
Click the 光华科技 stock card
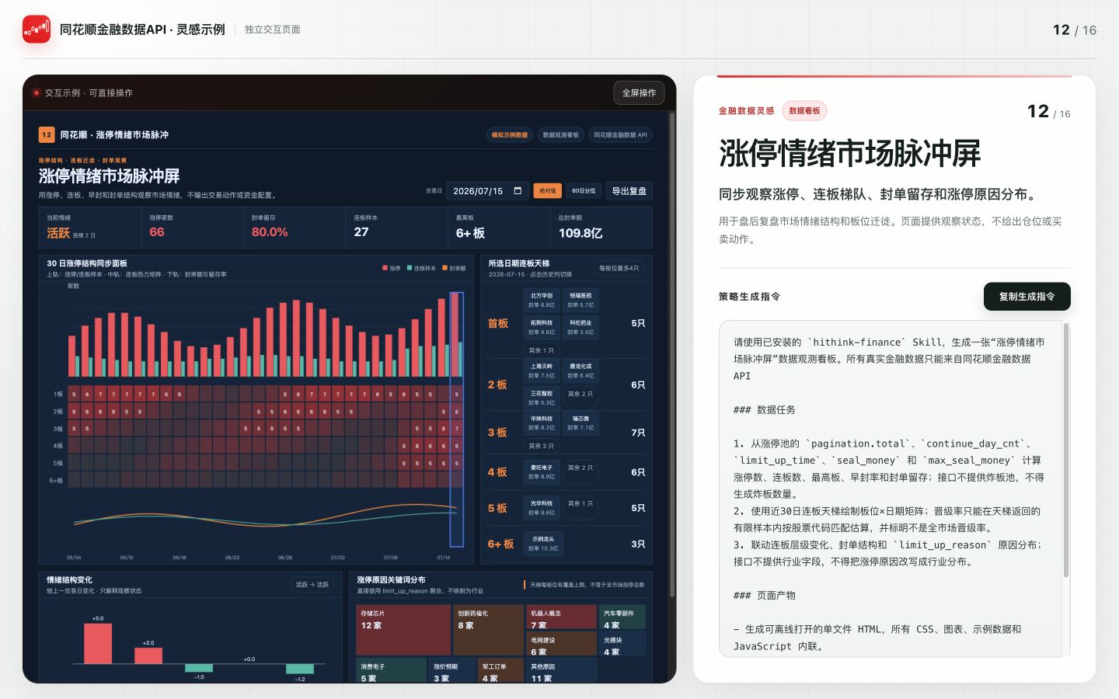[542, 508]
